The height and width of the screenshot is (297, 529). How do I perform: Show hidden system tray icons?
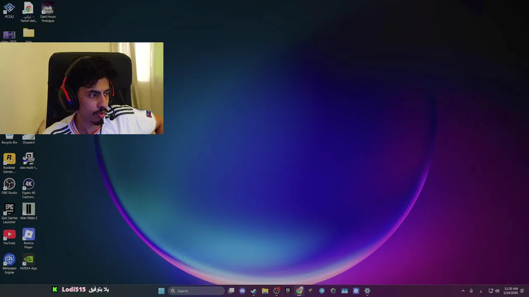pyautogui.click(x=463, y=291)
